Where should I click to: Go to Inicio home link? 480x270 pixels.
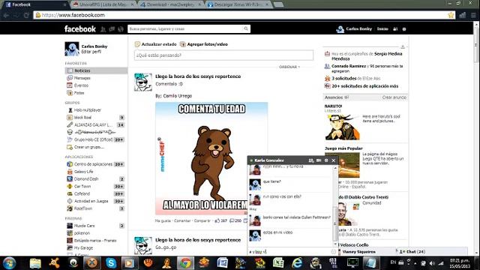382,29
